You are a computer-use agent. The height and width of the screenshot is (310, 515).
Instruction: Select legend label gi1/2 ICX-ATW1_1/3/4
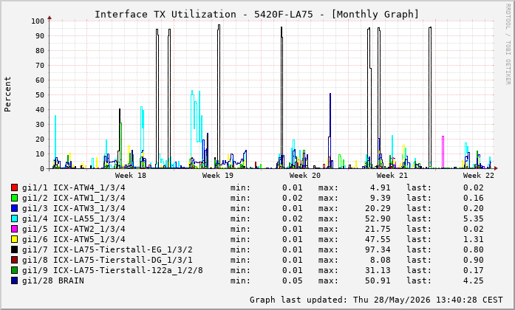(x=74, y=198)
